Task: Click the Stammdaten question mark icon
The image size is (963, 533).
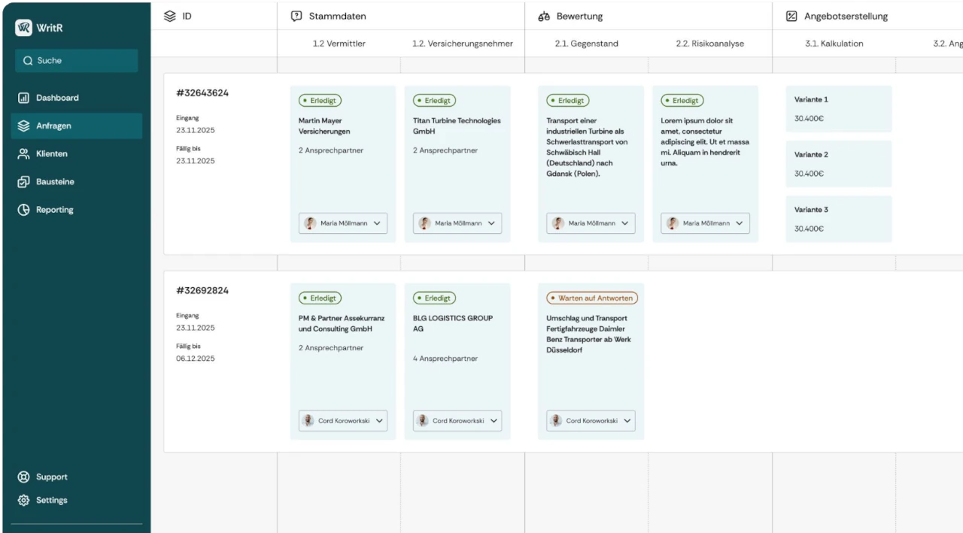Action: point(296,17)
